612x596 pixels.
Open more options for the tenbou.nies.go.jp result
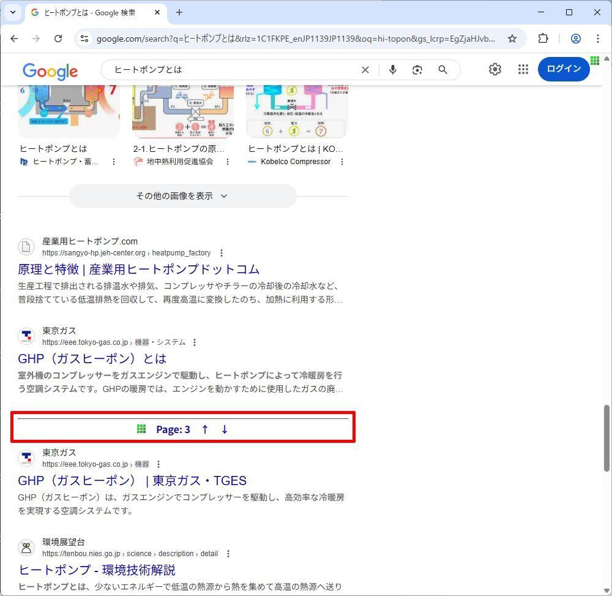228,554
